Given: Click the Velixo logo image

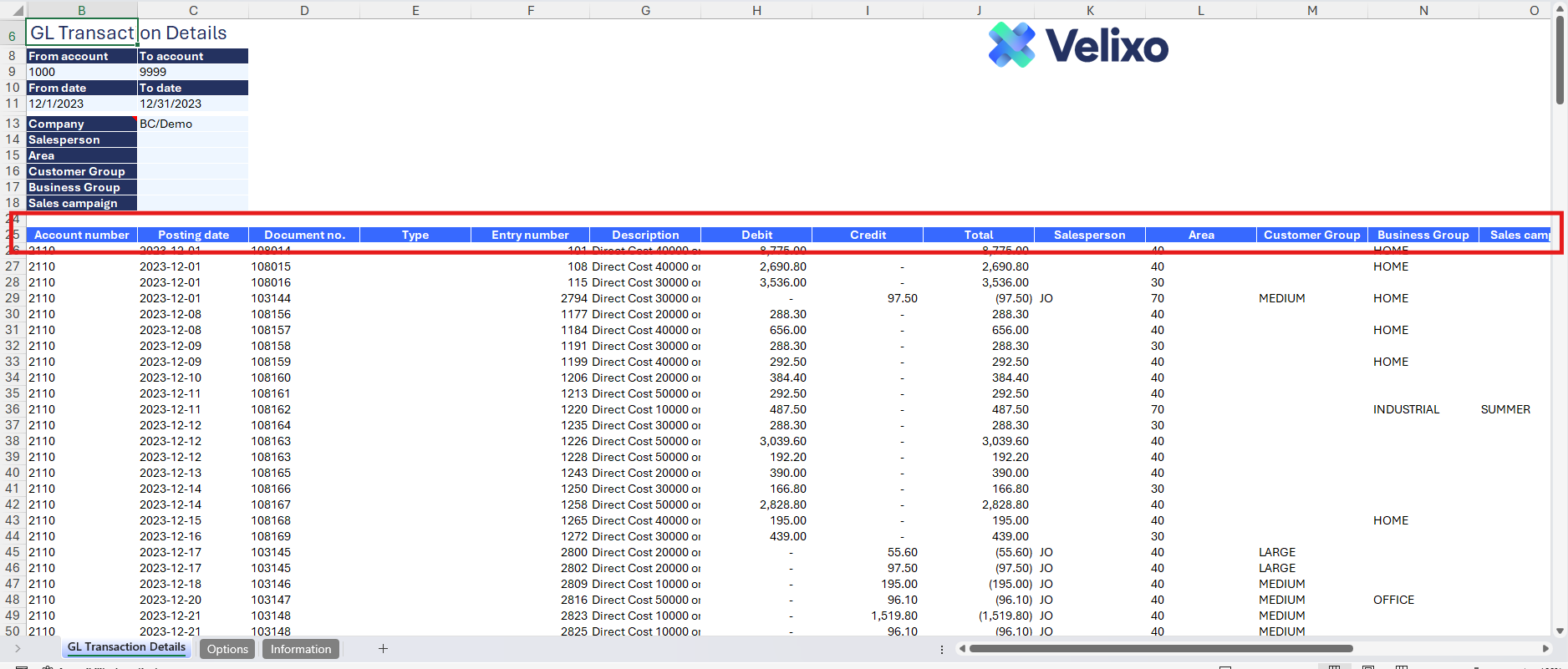Looking at the screenshot, I should coord(1078,45).
